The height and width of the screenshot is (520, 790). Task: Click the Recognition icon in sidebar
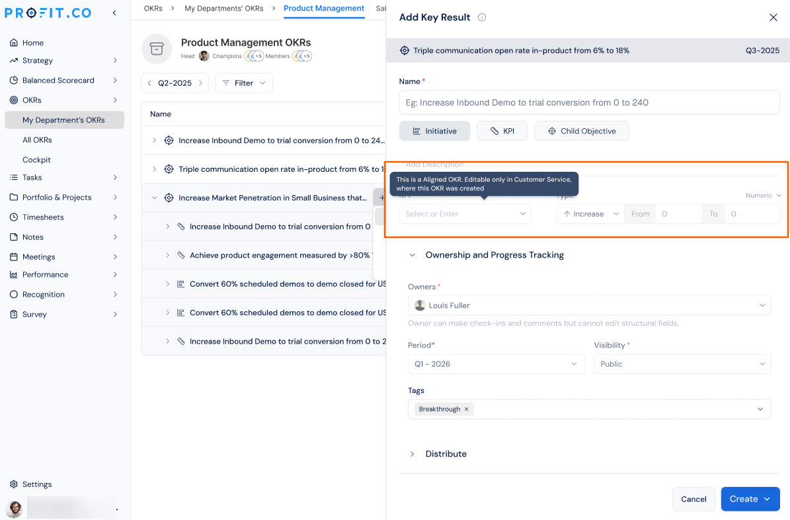click(14, 295)
